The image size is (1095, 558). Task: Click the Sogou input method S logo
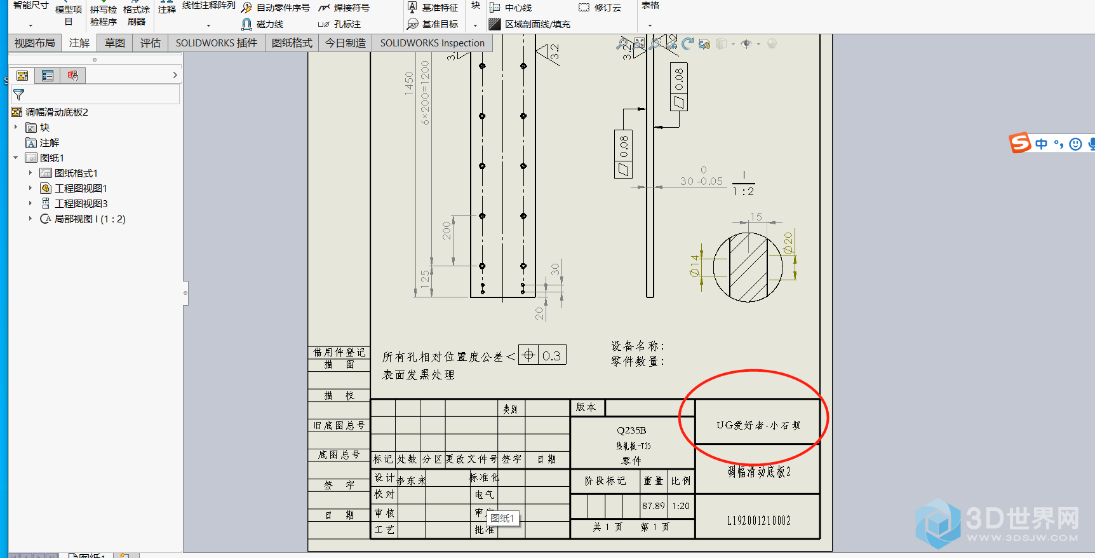click(x=1020, y=143)
